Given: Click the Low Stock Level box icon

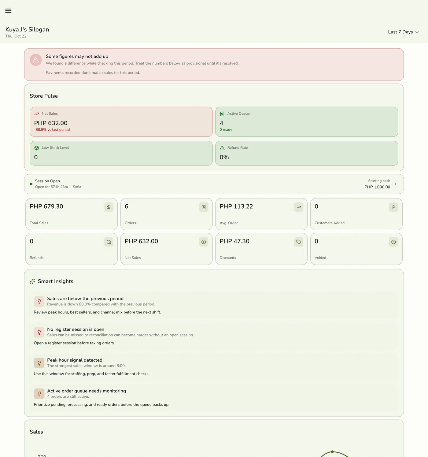Looking at the screenshot, I should click(x=37, y=148).
